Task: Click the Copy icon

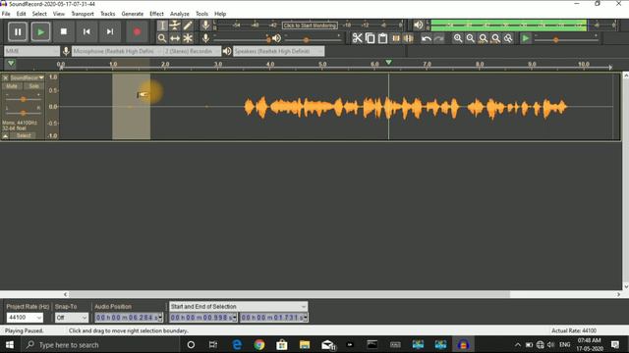Action: [x=370, y=38]
